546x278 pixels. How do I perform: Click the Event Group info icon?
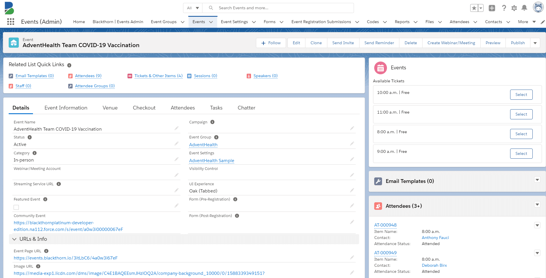[x=216, y=137]
